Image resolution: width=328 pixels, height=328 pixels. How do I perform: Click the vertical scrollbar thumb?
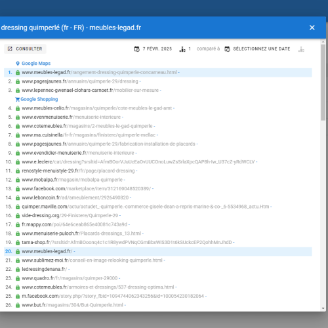(323, 83)
